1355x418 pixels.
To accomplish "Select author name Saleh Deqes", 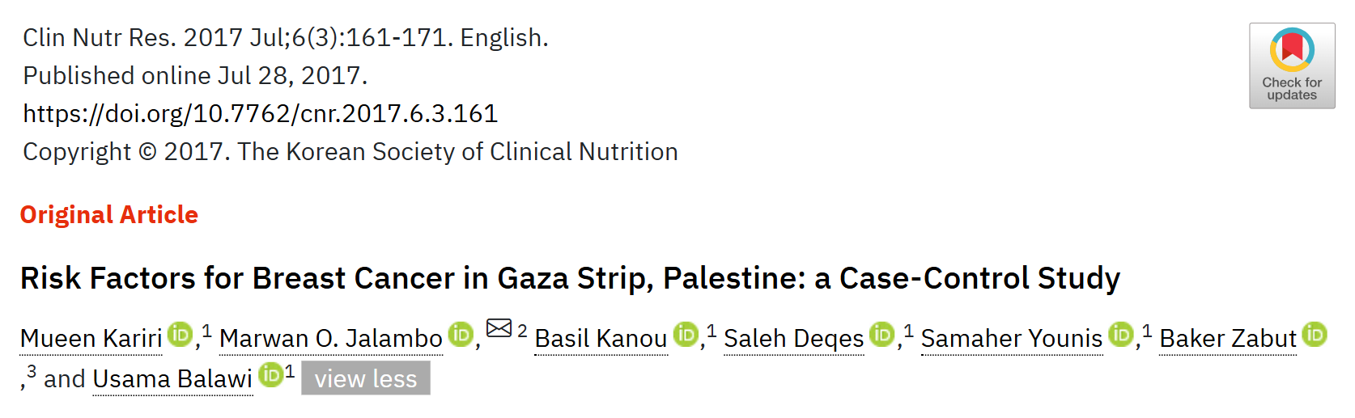I will 794,339.
